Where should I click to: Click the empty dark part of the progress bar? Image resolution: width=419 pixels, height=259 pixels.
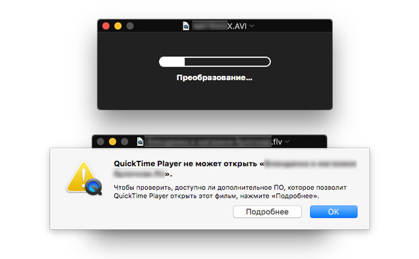point(227,62)
